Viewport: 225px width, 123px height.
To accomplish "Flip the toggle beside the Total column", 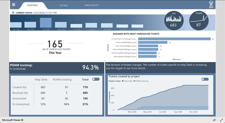I will [x=96, y=79].
